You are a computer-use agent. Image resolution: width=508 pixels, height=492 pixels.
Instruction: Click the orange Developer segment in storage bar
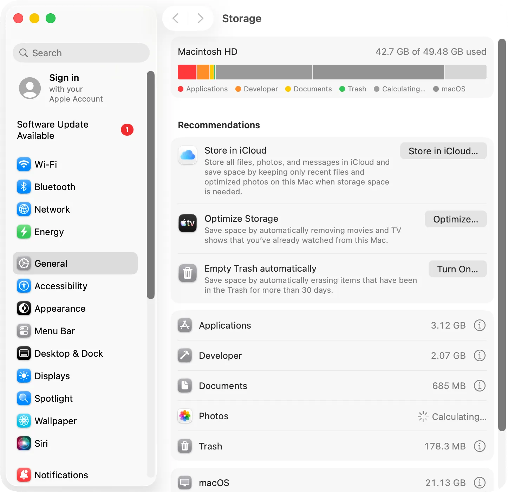(203, 72)
